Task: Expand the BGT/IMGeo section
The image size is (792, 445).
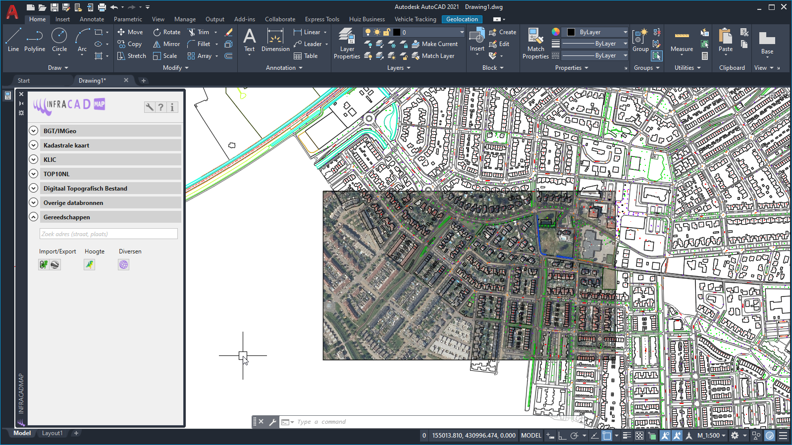Action: [33, 131]
